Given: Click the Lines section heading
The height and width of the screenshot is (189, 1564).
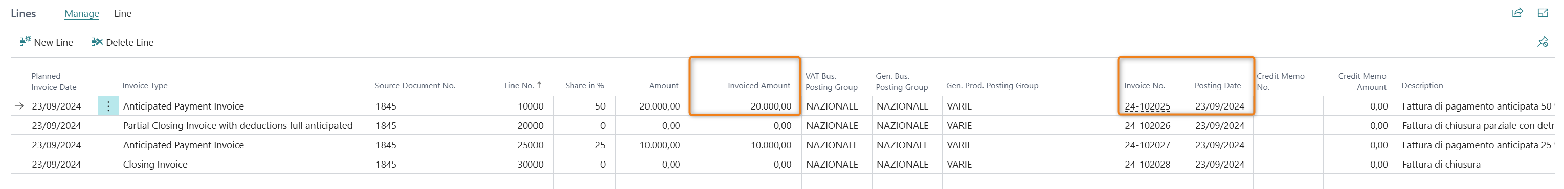Looking at the screenshot, I should click(23, 13).
